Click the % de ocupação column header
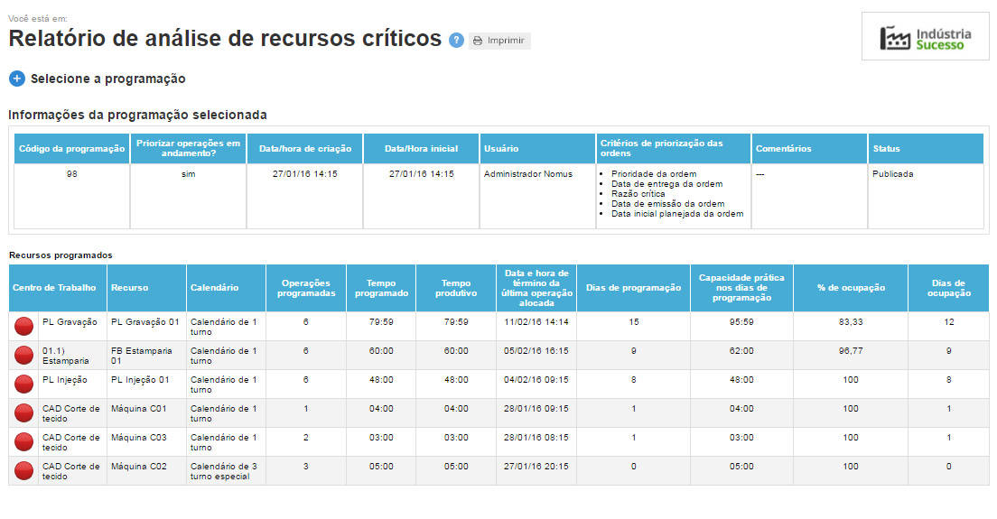The image size is (997, 519). coord(850,288)
